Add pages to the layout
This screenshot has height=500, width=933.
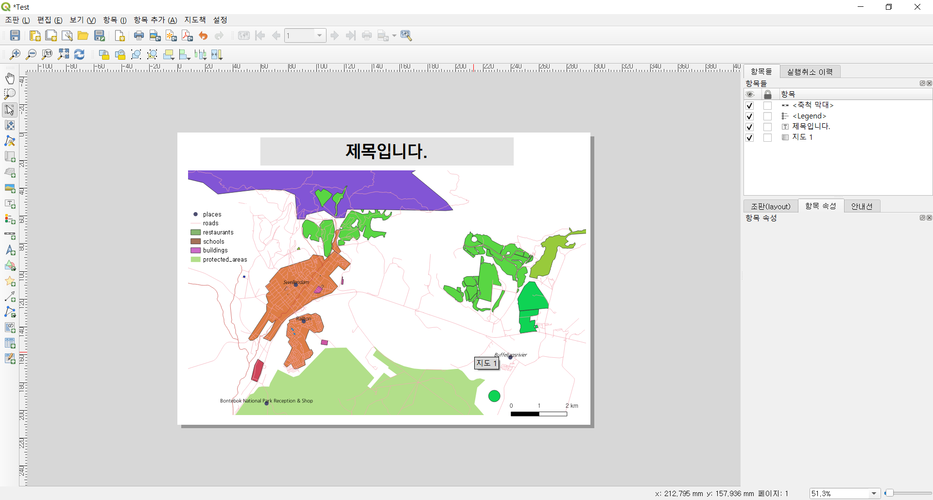(120, 35)
